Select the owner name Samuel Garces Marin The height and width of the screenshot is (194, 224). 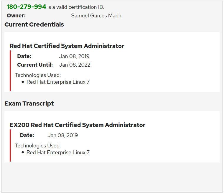(96, 16)
